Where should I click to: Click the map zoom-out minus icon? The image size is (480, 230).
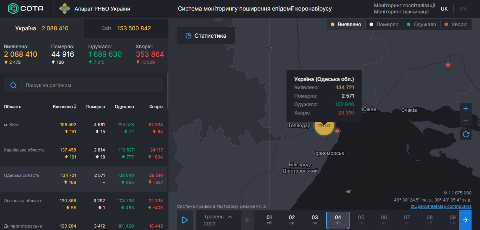(x=466, y=120)
